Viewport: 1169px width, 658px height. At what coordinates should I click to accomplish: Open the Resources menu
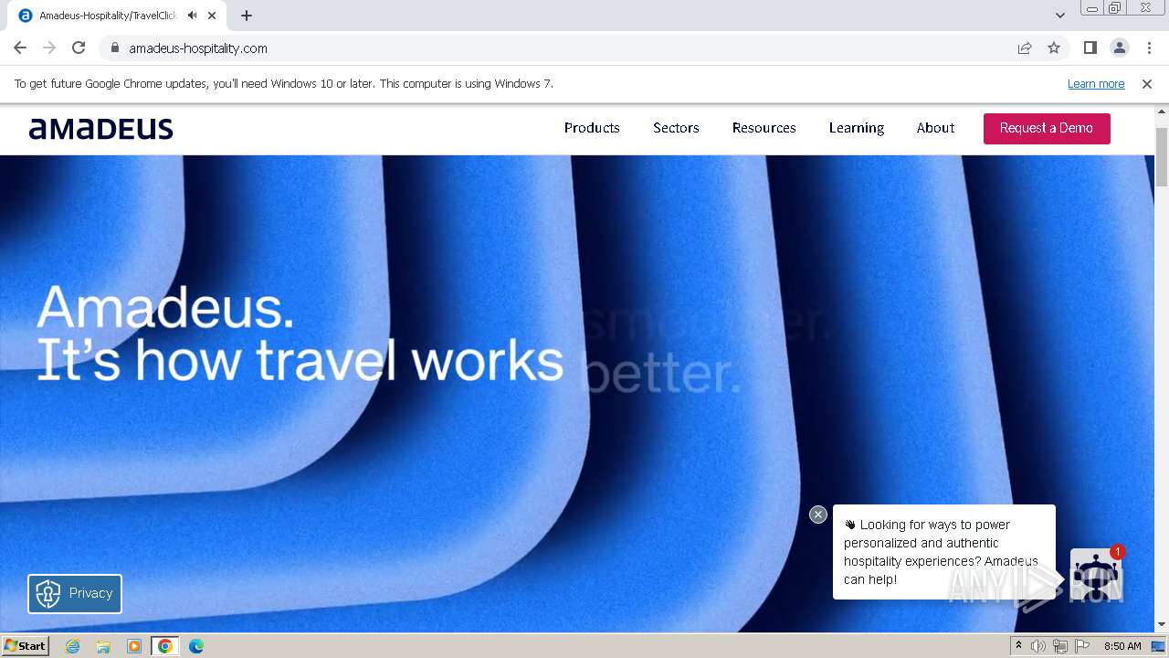coord(764,128)
